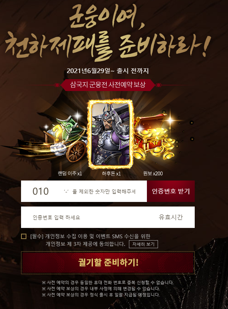Click the left red diamond banner ornament
The width and height of the screenshot is (228, 309).
[x=57, y=85]
